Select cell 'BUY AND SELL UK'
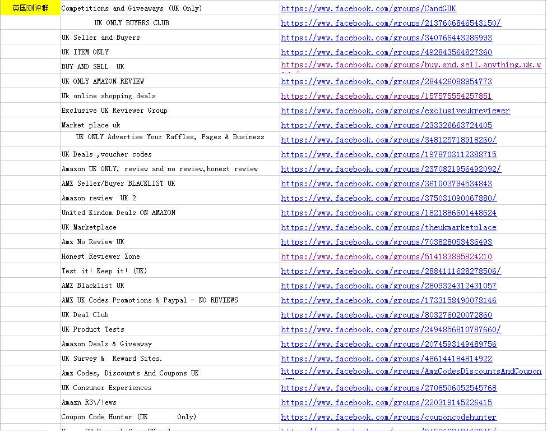The image size is (547, 431). (x=170, y=66)
